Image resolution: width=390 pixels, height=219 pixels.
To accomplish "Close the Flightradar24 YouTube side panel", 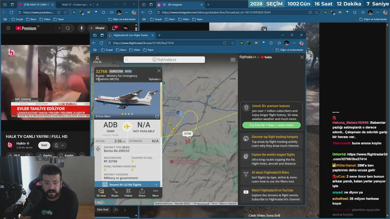I will click(x=302, y=57).
